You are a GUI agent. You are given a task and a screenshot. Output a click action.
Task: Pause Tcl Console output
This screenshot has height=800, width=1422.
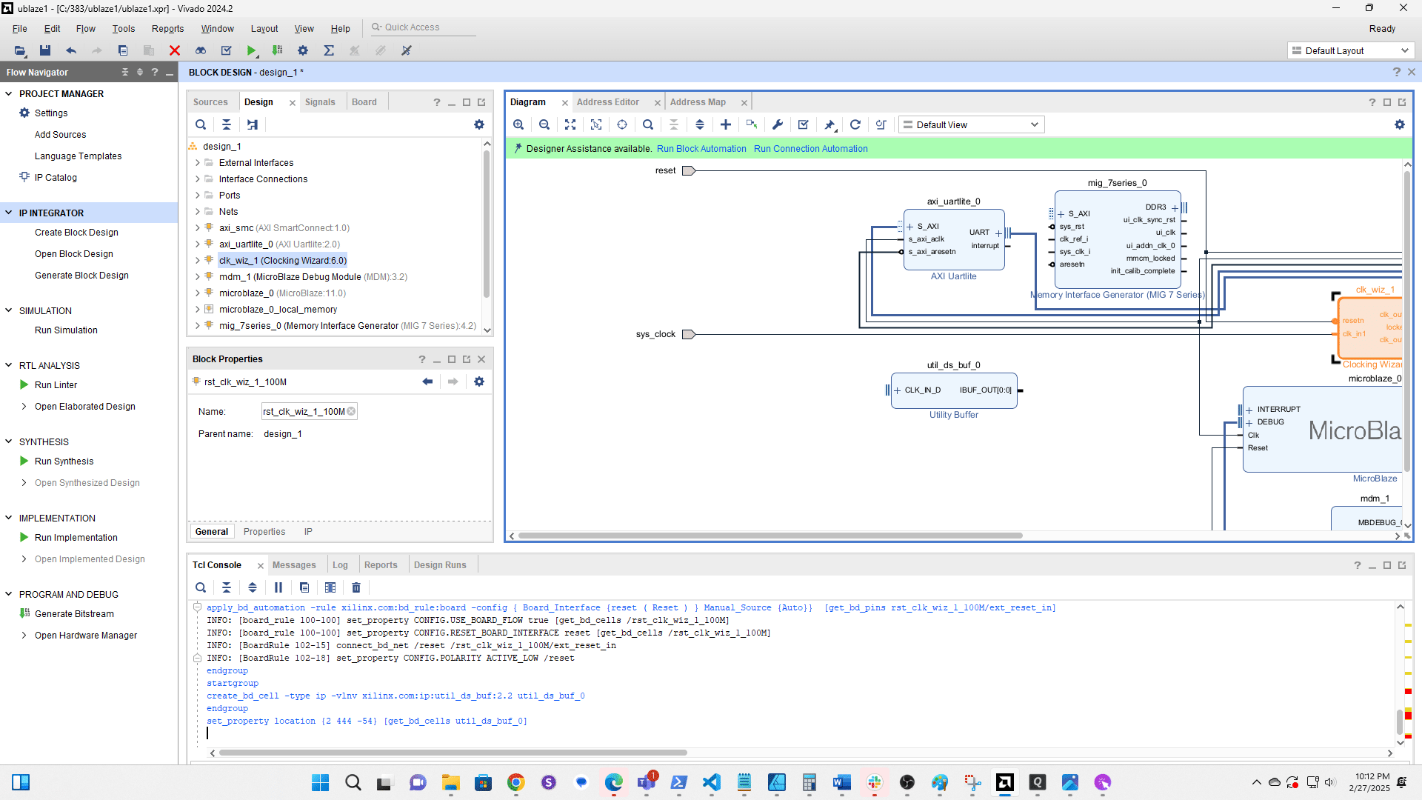coord(278,587)
